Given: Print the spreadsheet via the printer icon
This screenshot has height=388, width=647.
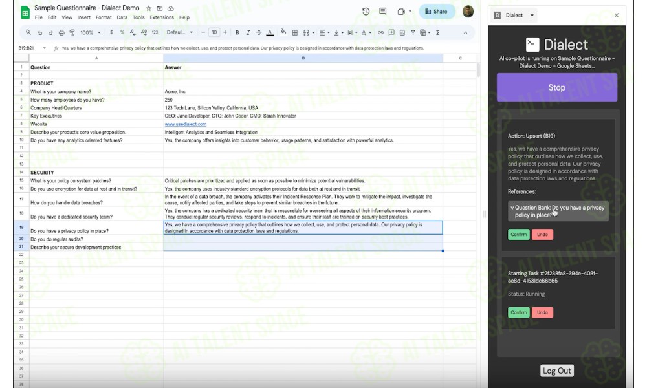Looking at the screenshot, I should [61, 32].
